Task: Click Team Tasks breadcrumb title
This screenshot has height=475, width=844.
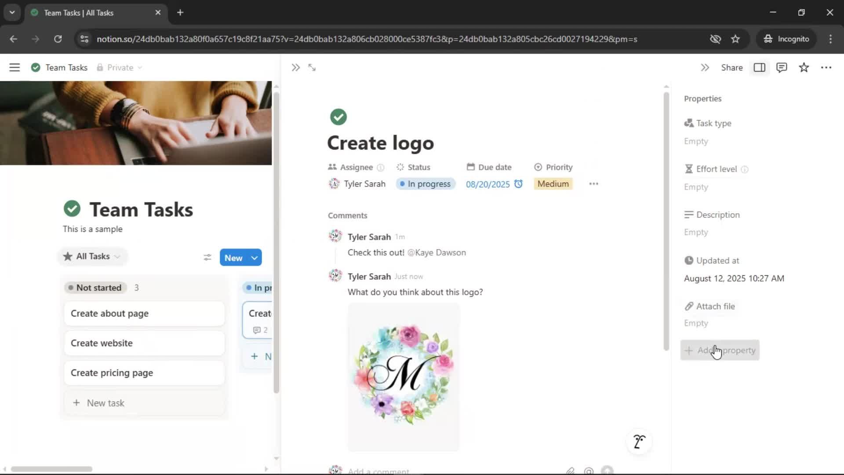Action: pyautogui.click(x=66, y=67)
